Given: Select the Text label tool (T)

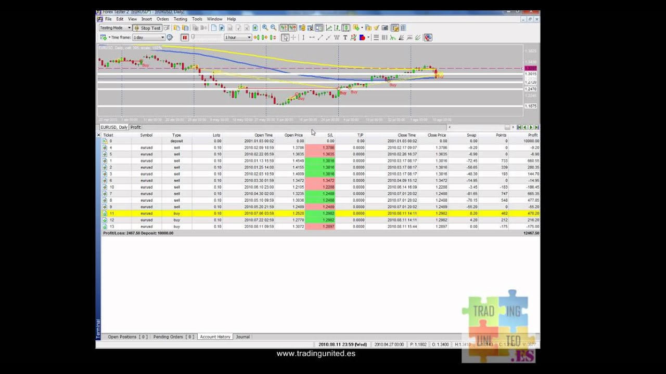Looking at the screenshot, I should (x=345, y=37).
